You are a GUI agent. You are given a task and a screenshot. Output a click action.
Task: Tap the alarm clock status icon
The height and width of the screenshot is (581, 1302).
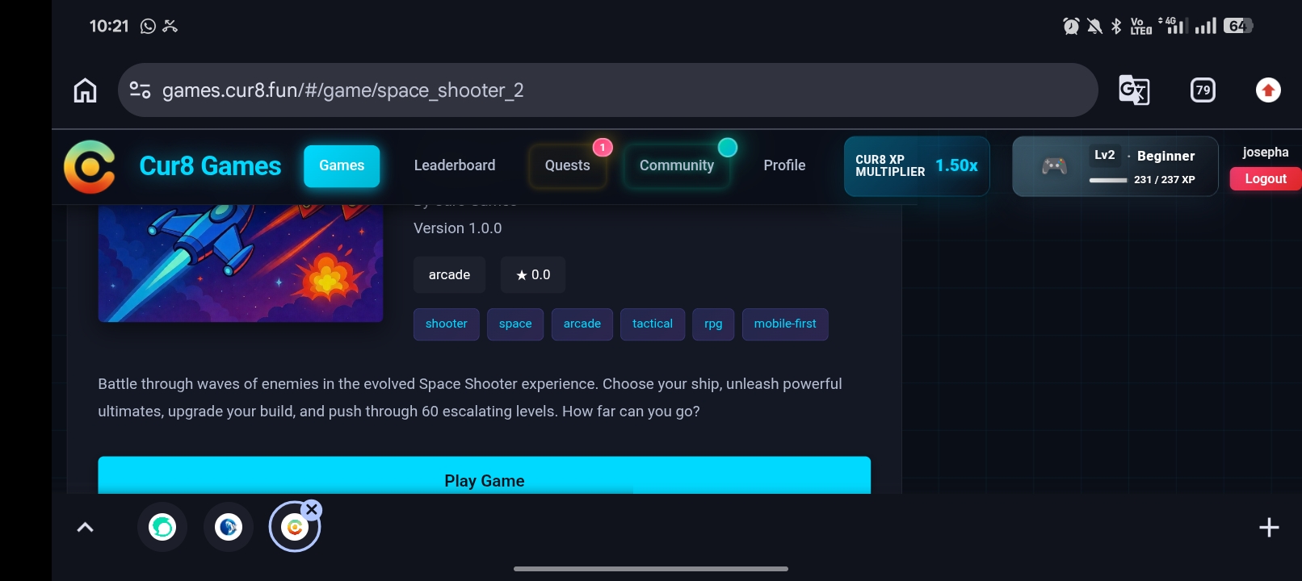[1071, 27]
